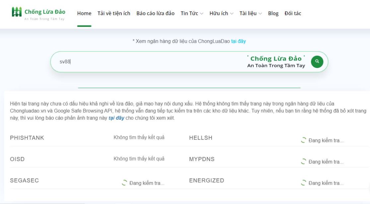Click the green search magnifier button
This screenshot has width=370, height=204.
317,62
